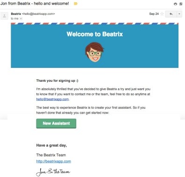The width and height of the screenshot is (185, 177).
Task: Click the email subject line text
Action: [35, 4]
